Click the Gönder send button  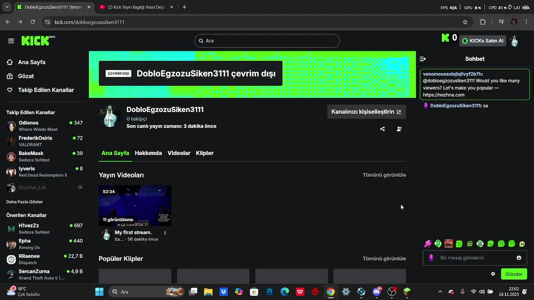[x=514, y=274]
